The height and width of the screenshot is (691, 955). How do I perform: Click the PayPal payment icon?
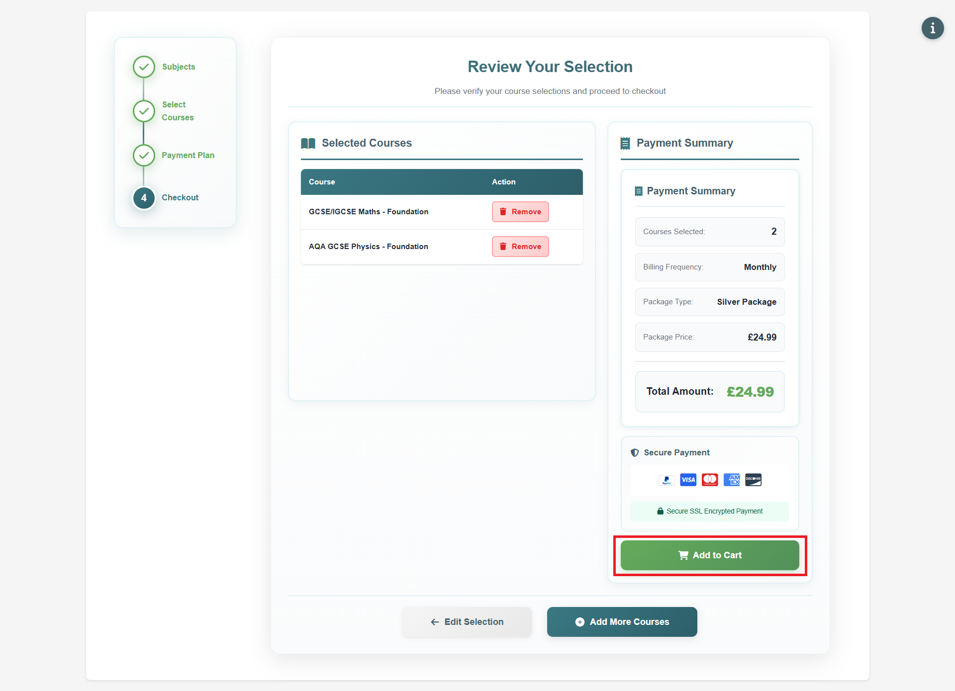(x=666, y=480)
